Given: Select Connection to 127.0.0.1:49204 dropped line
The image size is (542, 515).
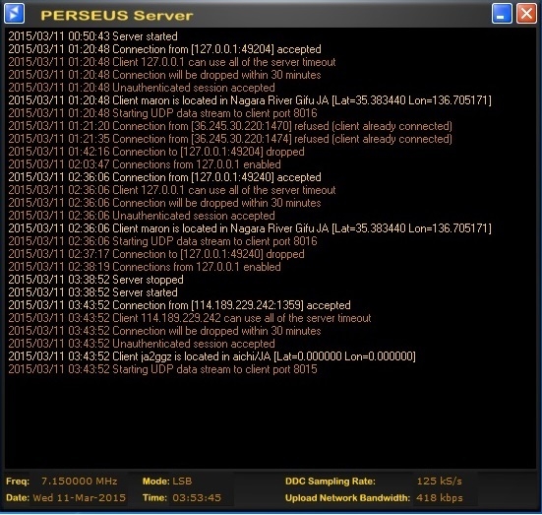Looking at the screenshot, I should (x=156, y=152).
